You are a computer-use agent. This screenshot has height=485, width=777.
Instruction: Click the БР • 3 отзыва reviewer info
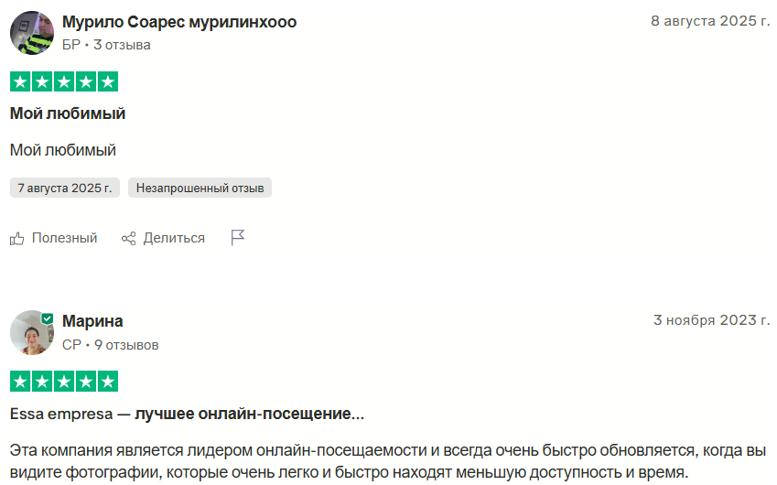click(x=106, y=44)
